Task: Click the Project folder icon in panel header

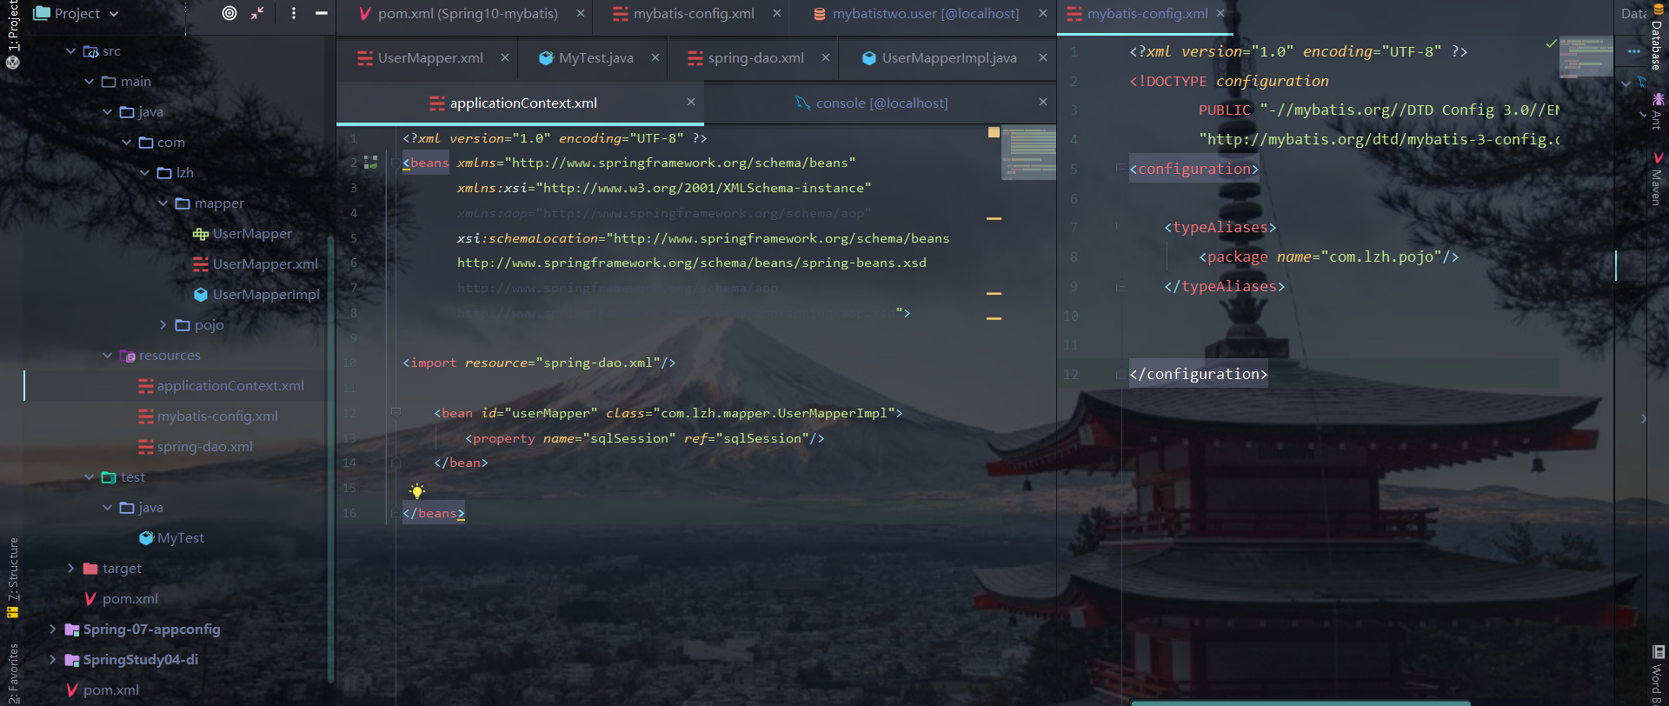Action: click(41, 13)
